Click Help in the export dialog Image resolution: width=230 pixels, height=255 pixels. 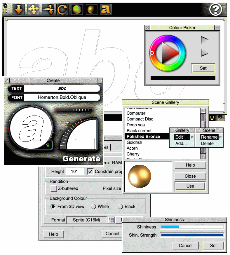[x=53, y=234]
